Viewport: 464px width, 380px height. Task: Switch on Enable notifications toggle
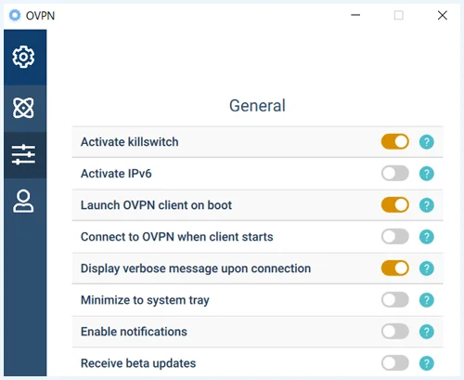pos(395,332)
